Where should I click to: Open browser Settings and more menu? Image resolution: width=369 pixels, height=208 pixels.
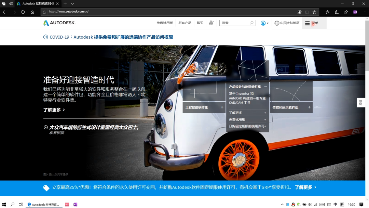click(x=364, y=12)
